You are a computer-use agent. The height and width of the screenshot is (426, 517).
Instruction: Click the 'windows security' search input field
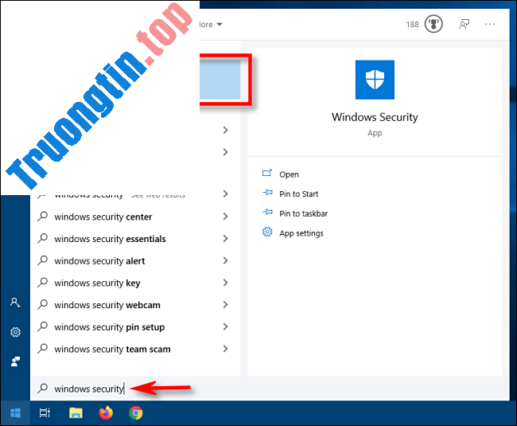pos(270,389)
